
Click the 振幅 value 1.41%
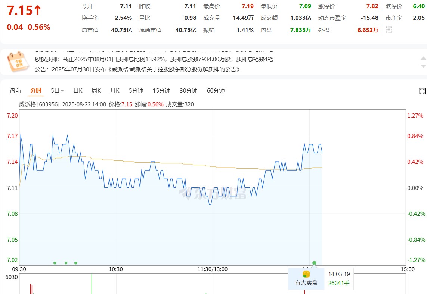tap(245, 30)
